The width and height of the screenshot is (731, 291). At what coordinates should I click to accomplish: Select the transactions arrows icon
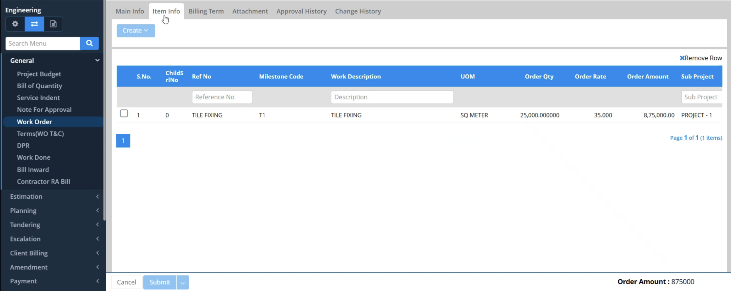(34, 24)
